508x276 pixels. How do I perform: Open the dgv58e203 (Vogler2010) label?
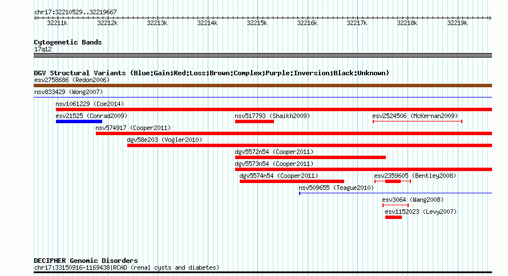(164, 140)
